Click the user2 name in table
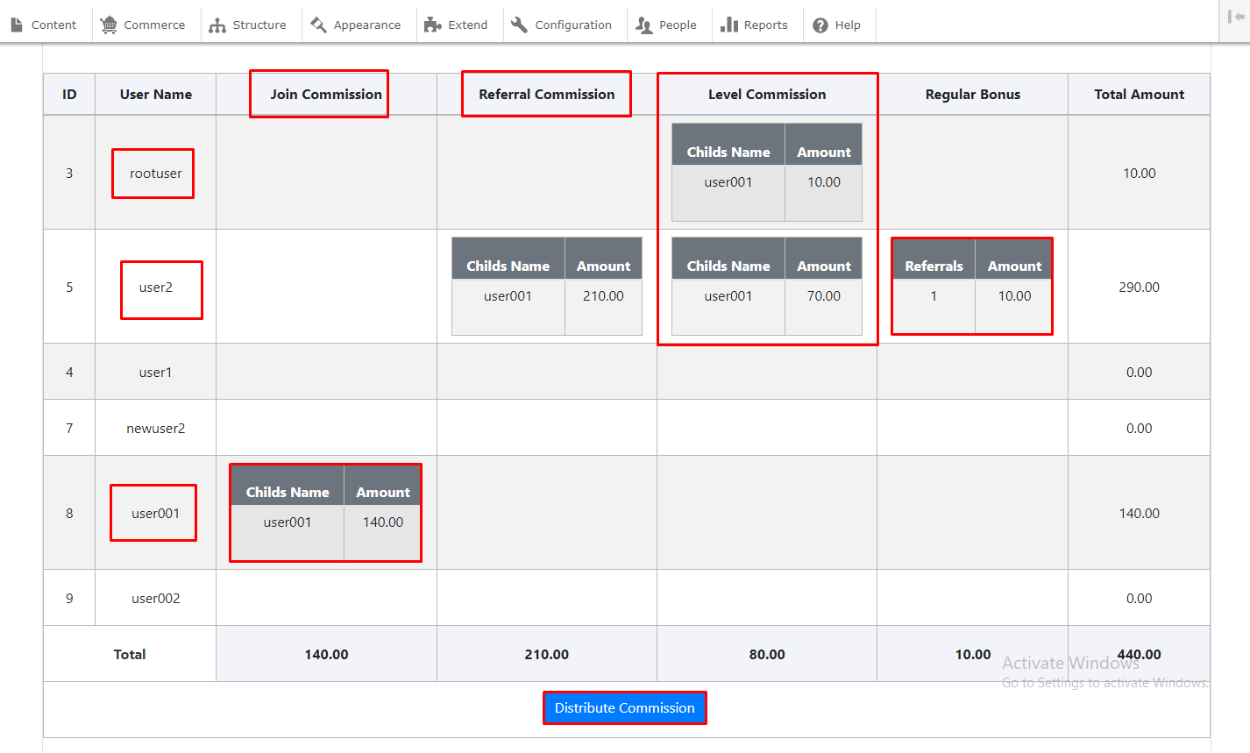The height and width of the screenshot is (753, 1250). pyautogui.click(x=156, y=288)
